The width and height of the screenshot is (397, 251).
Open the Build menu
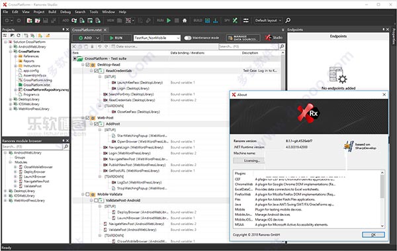[x=52, y=12]
